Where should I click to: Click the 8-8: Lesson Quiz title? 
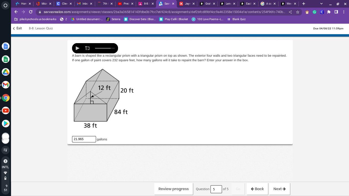(41, 28)
